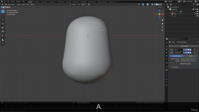The height and width of the screenshot is (112, 199).
Task: Select the Scale tool
Action: tap(3, 27)
